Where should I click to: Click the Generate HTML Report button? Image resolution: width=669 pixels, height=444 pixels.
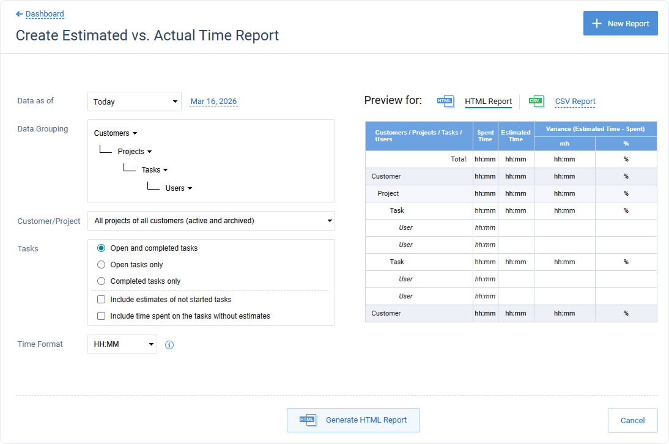point(353,420)
